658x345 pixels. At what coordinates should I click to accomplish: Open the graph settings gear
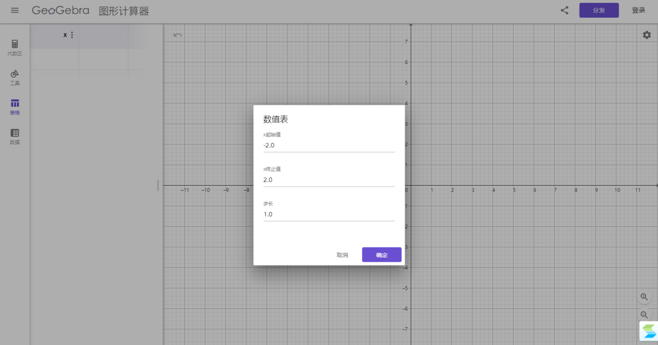coord(647,35)
